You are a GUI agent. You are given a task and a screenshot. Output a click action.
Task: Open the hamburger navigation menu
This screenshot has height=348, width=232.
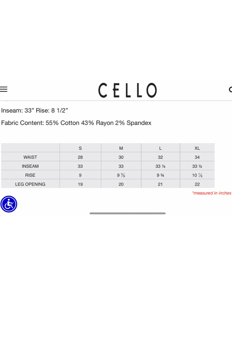coord(4,89)
